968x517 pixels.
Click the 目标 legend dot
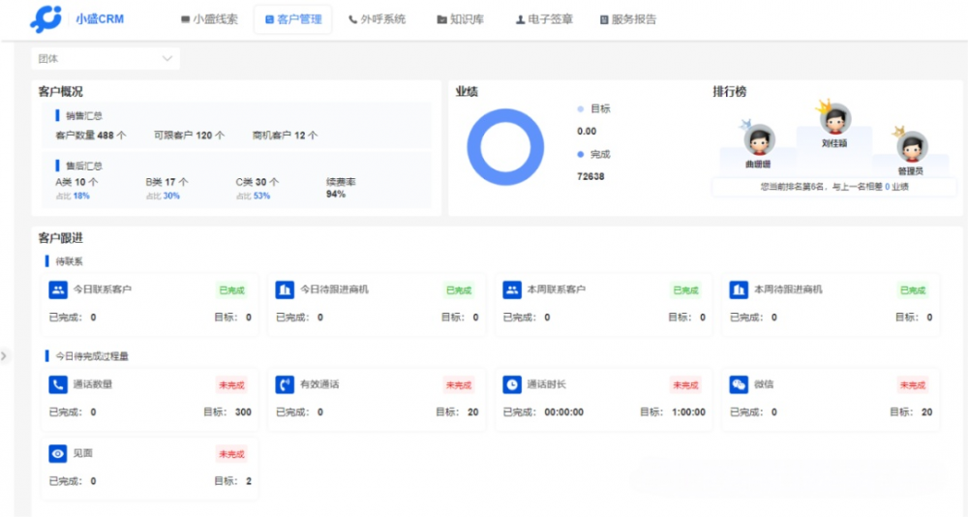click(580, 108)
